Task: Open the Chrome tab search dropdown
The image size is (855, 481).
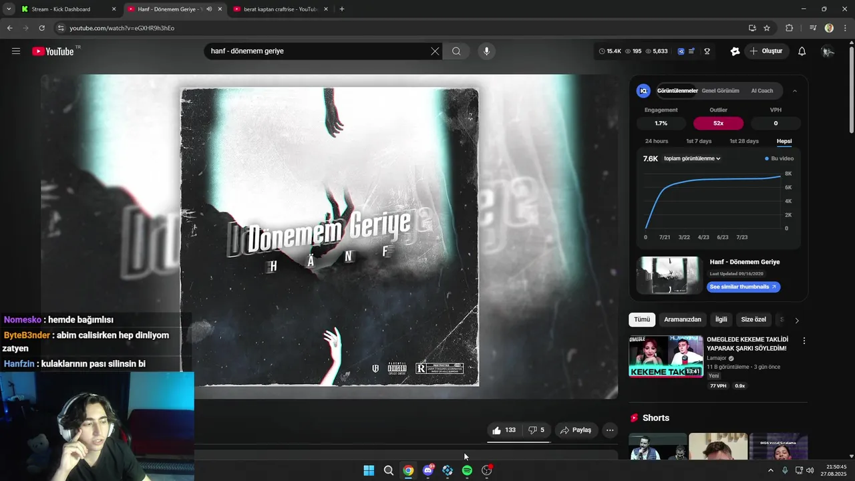Action: [x=9, y=9]
